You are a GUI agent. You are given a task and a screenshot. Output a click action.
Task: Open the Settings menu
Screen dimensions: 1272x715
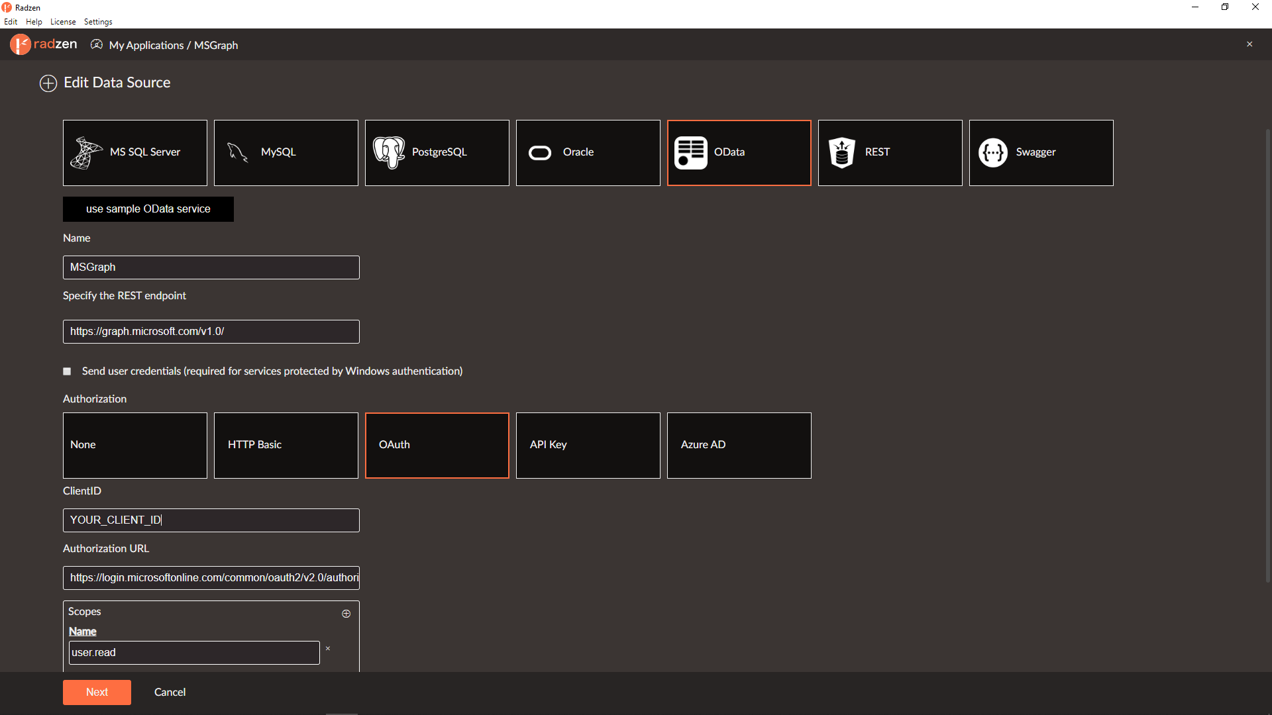[x=98, y=22]
